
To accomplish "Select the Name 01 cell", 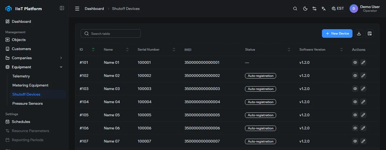I will pyautogui.click(x=112, y=62).
